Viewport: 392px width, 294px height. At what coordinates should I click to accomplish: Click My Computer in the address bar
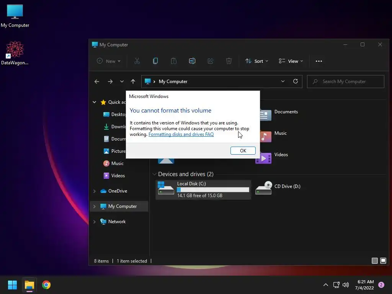[x=173, y=82]
